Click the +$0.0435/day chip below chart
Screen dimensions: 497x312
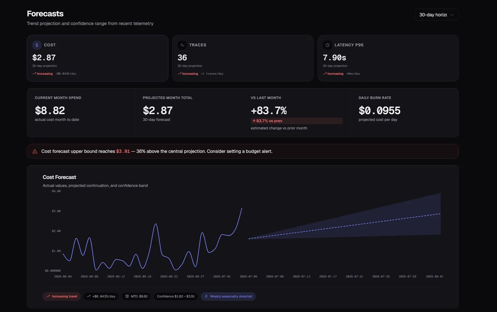coord(101,296)
